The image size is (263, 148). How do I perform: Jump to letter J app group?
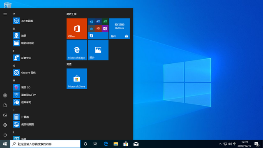pos(14,110)
